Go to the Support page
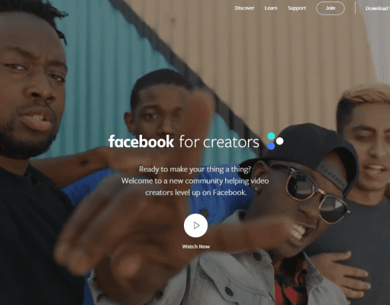This screenshot has width=390, height=305. [x=297, y=8]
